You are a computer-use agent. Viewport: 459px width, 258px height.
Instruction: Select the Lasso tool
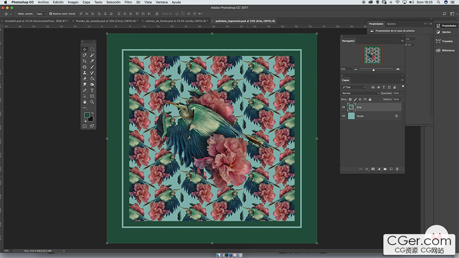point(84,55)
